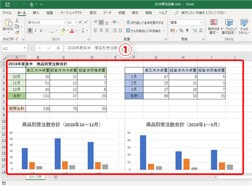Switch to the Data tab

107,13
